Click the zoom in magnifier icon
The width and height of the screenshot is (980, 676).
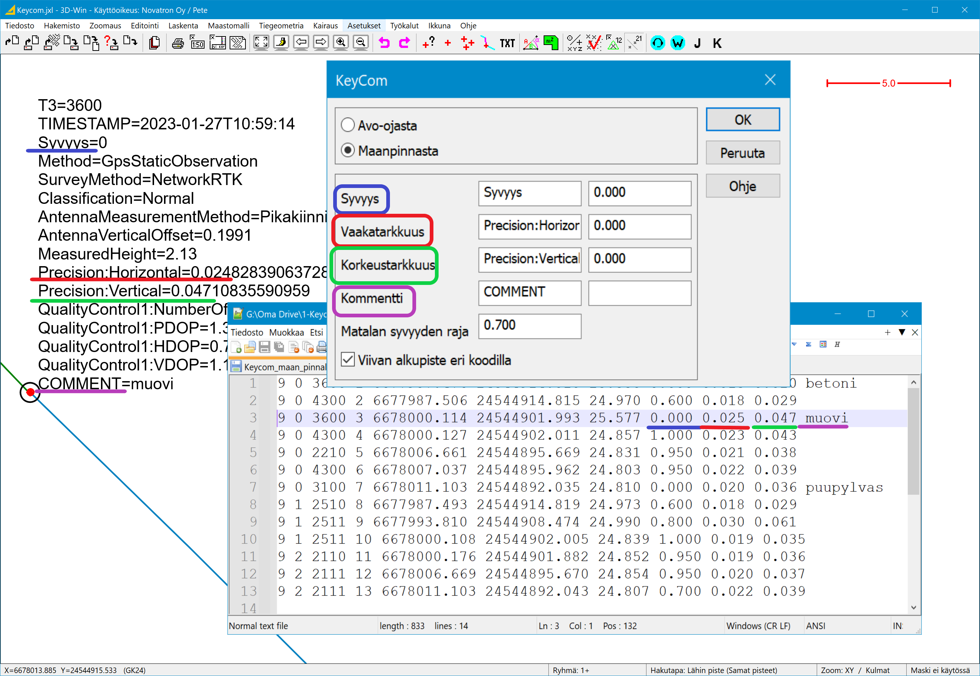(x=341, y=43)
